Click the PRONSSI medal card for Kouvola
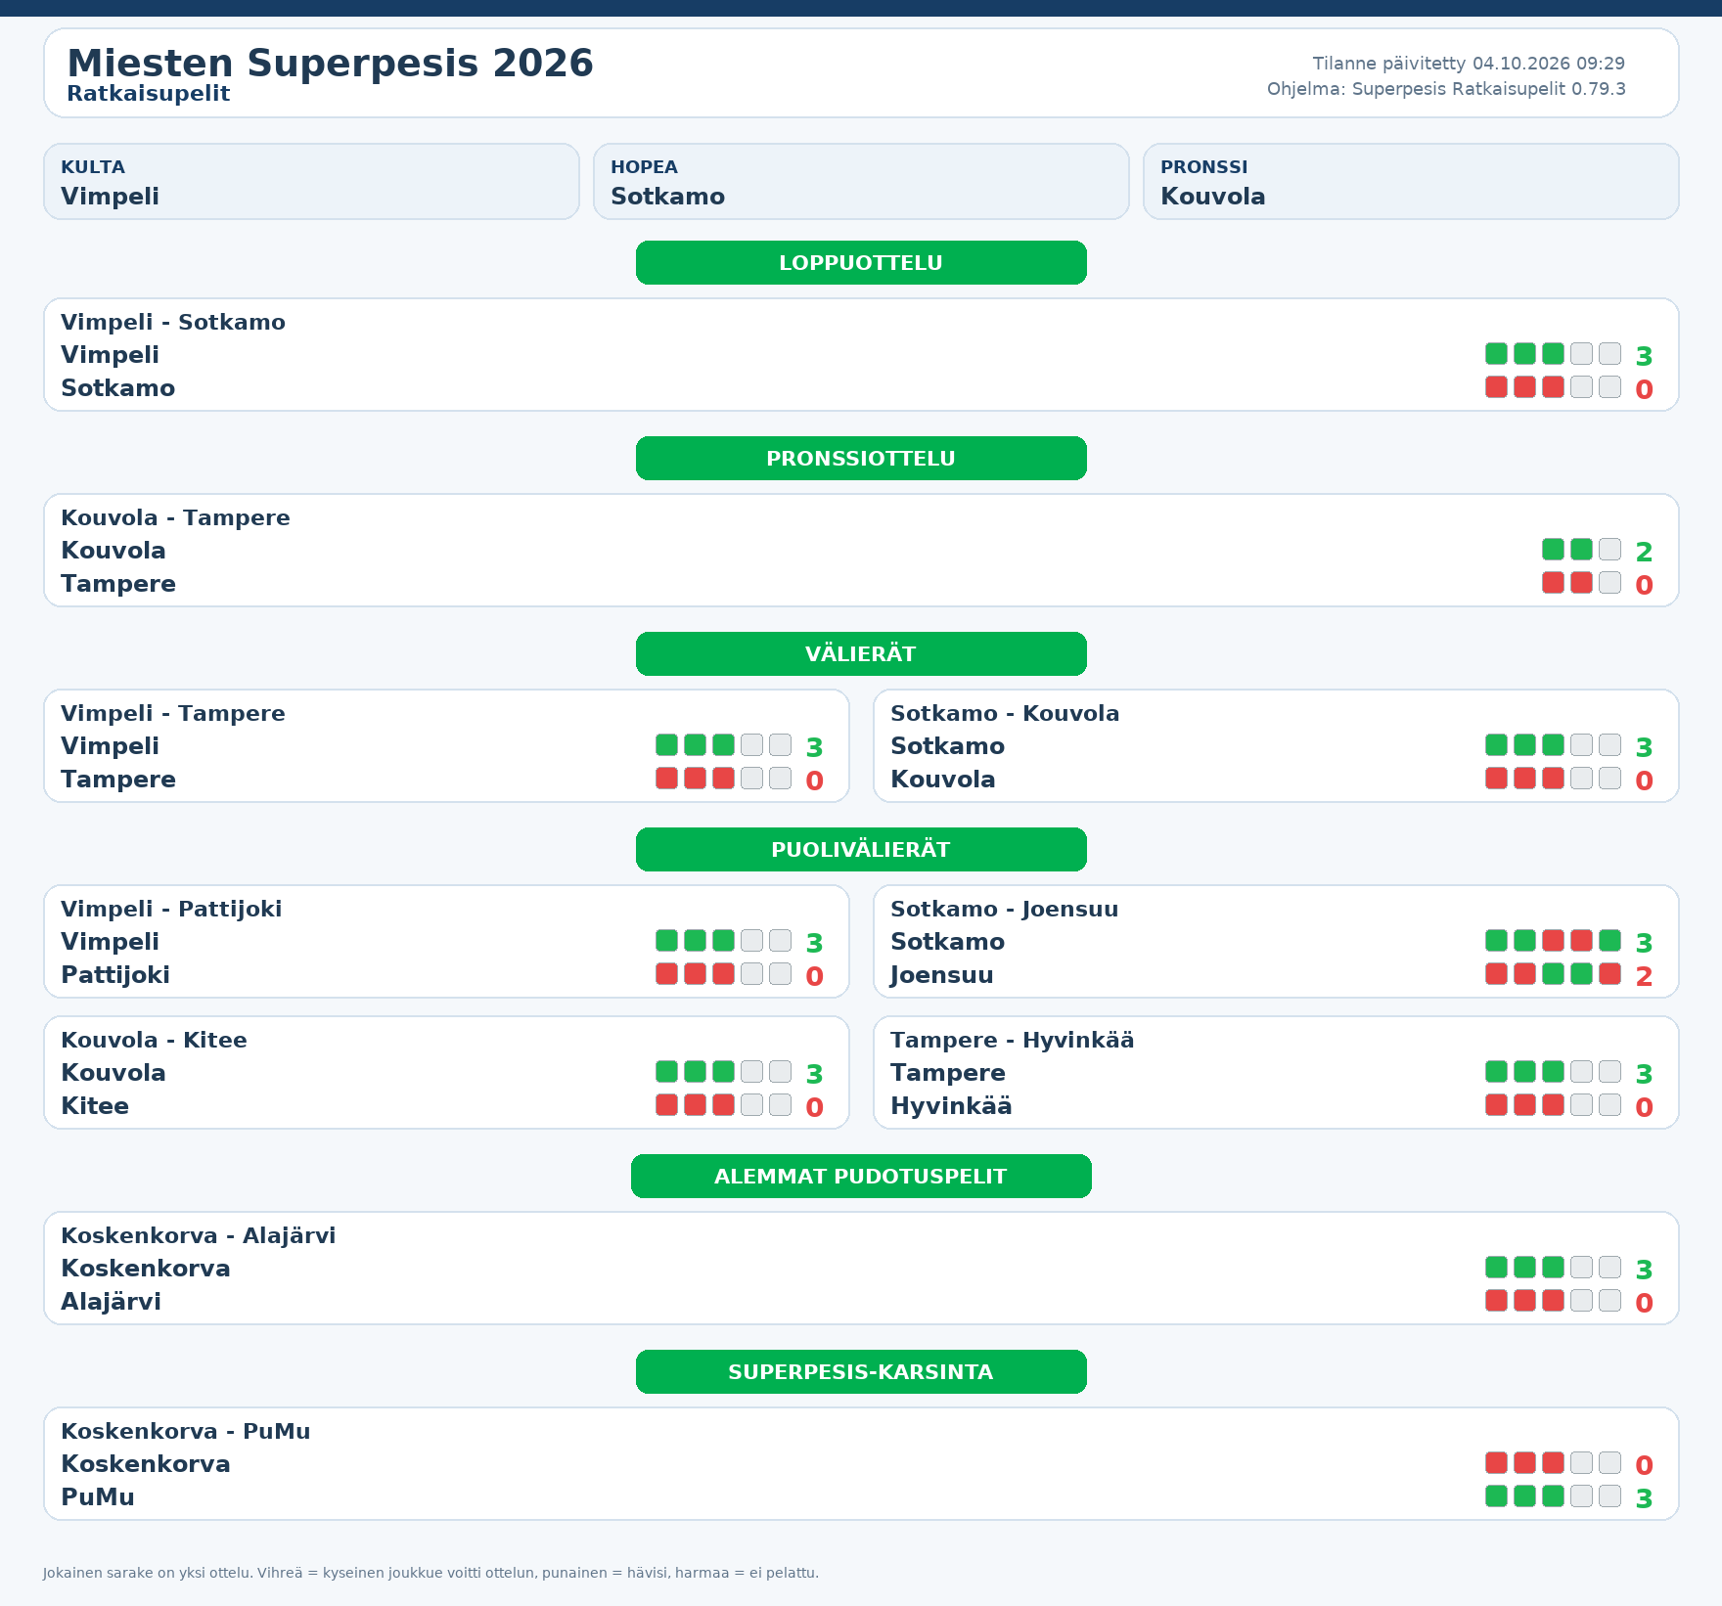 [1411, 182]
